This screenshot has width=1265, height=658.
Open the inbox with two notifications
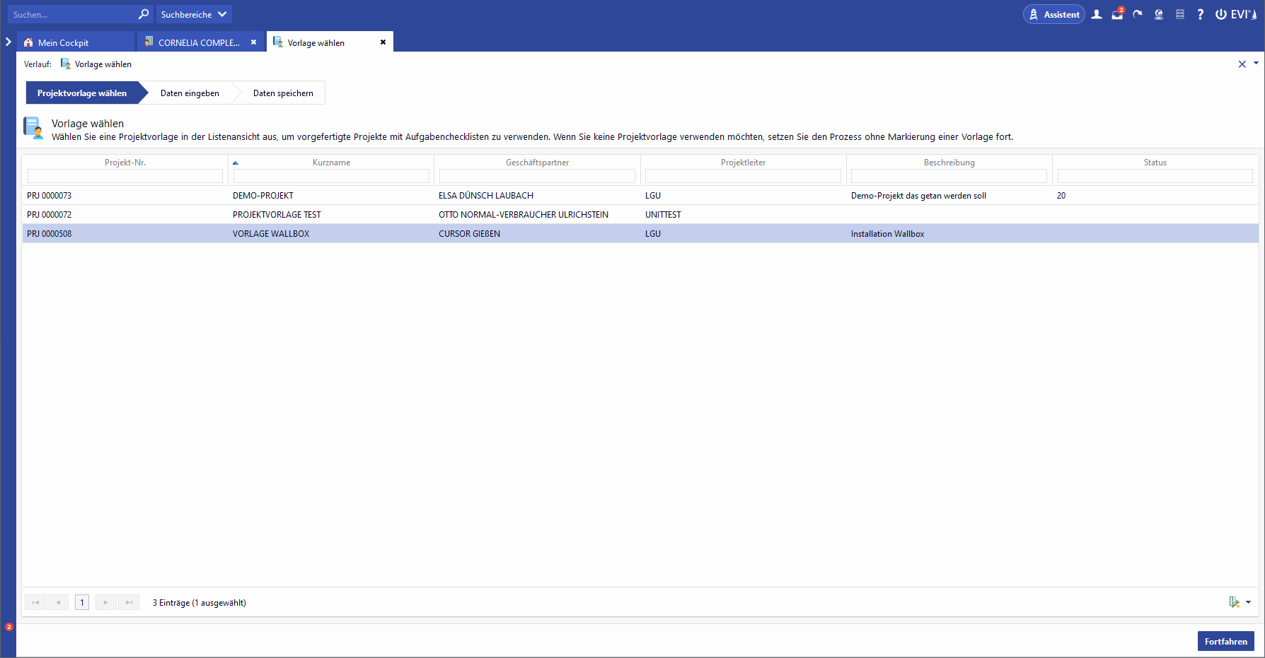click(x=1117, y=14)
